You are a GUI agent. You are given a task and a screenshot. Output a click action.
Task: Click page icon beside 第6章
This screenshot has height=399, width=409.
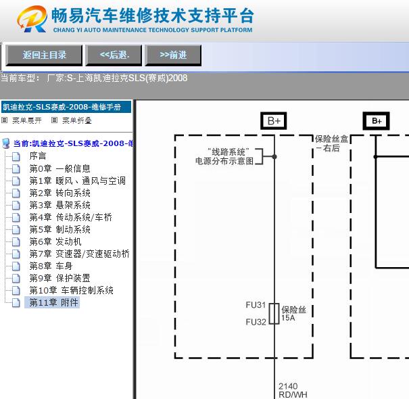tap(16, 242)
